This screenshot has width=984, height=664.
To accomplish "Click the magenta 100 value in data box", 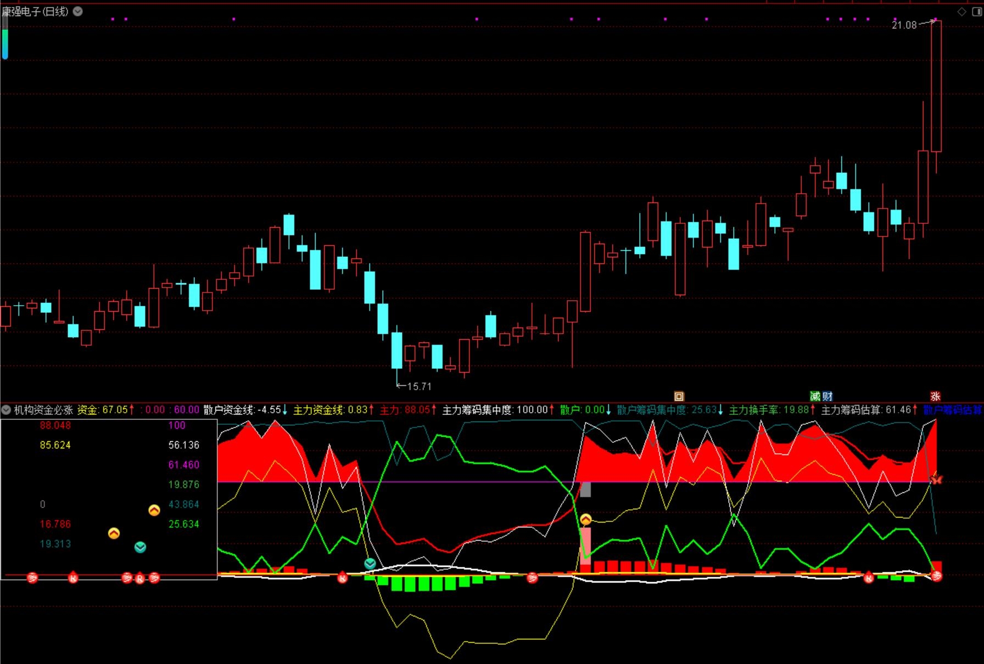I will point(177,425).
